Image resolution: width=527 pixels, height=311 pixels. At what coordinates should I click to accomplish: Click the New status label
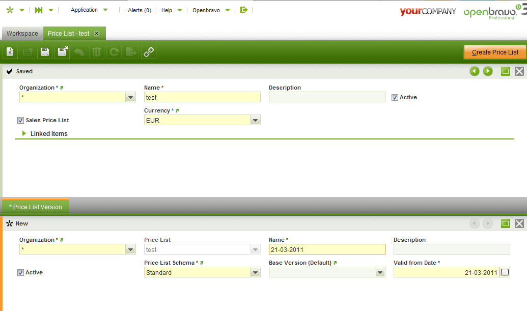[x=22, y=223]
